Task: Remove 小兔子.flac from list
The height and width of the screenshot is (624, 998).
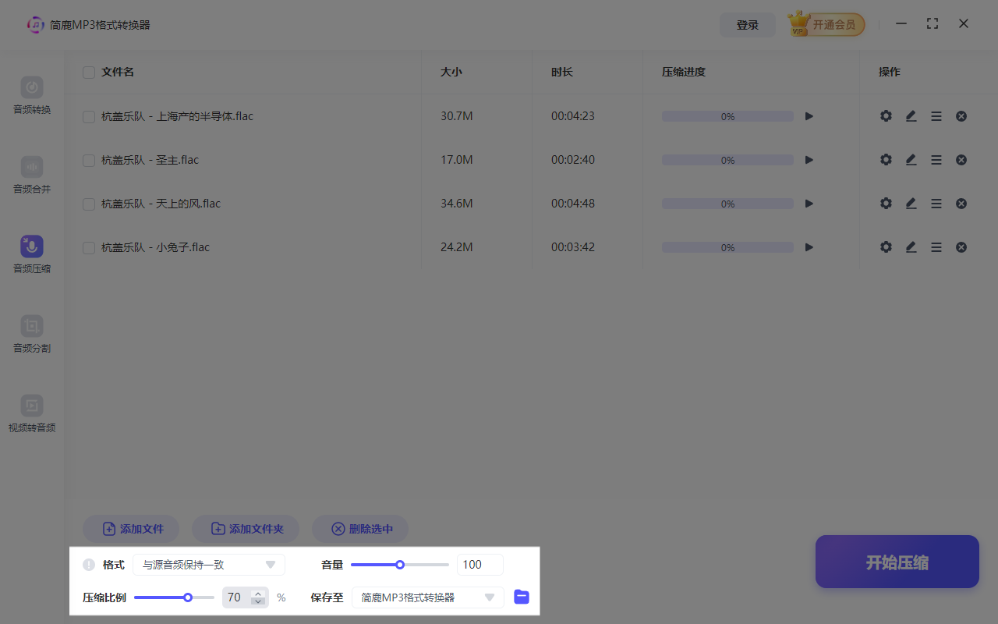Action: coord(961,247)
